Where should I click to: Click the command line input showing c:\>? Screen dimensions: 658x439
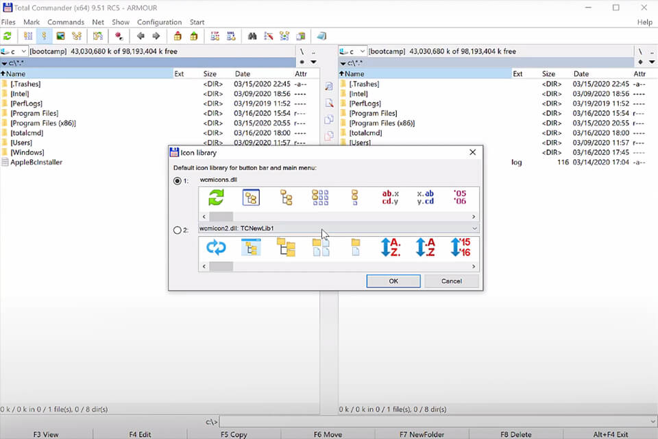pyautogui.click(x=343, y=421)
